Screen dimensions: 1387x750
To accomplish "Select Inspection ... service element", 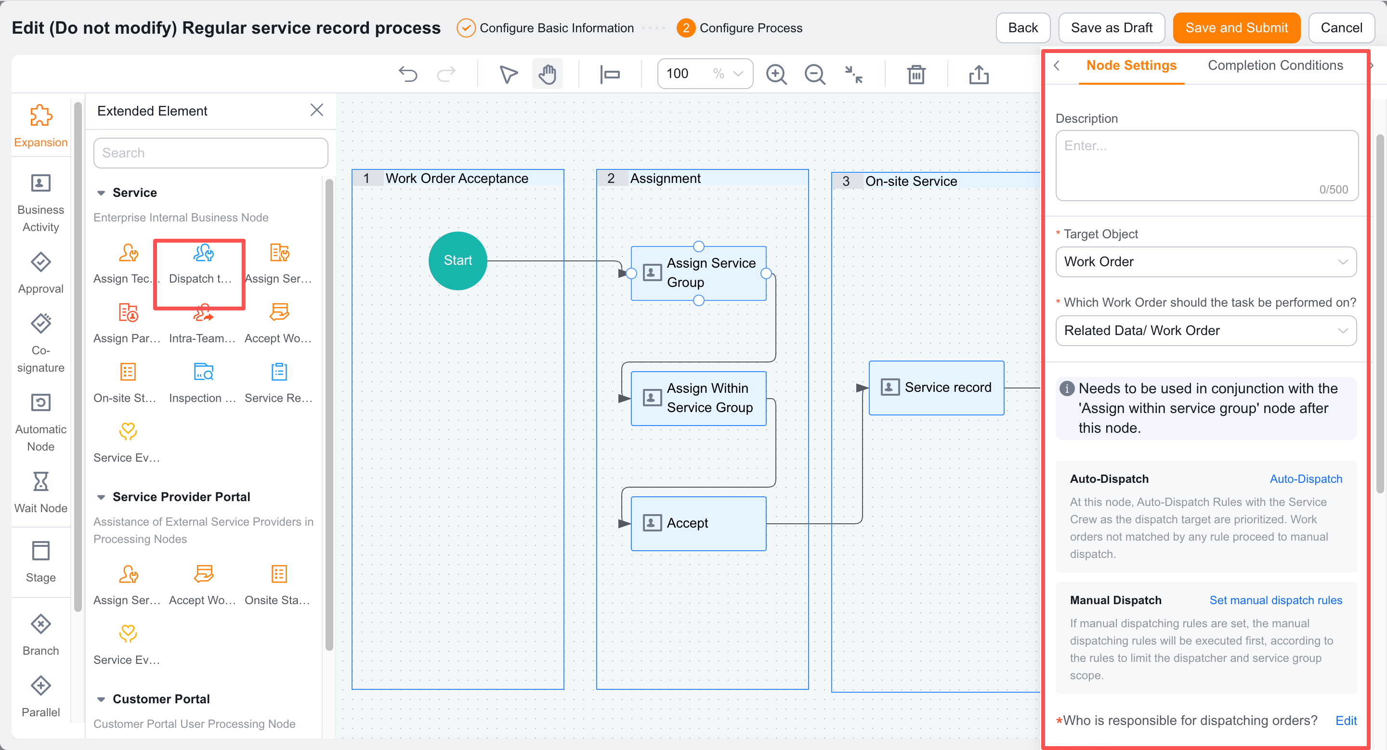I will [x=202, y=383].
